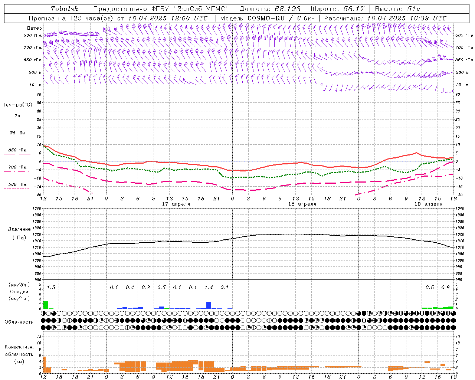Viewport: 475px width, 380px height.
Task: Click the Осадки precipitation label
Action: (19, 292)
